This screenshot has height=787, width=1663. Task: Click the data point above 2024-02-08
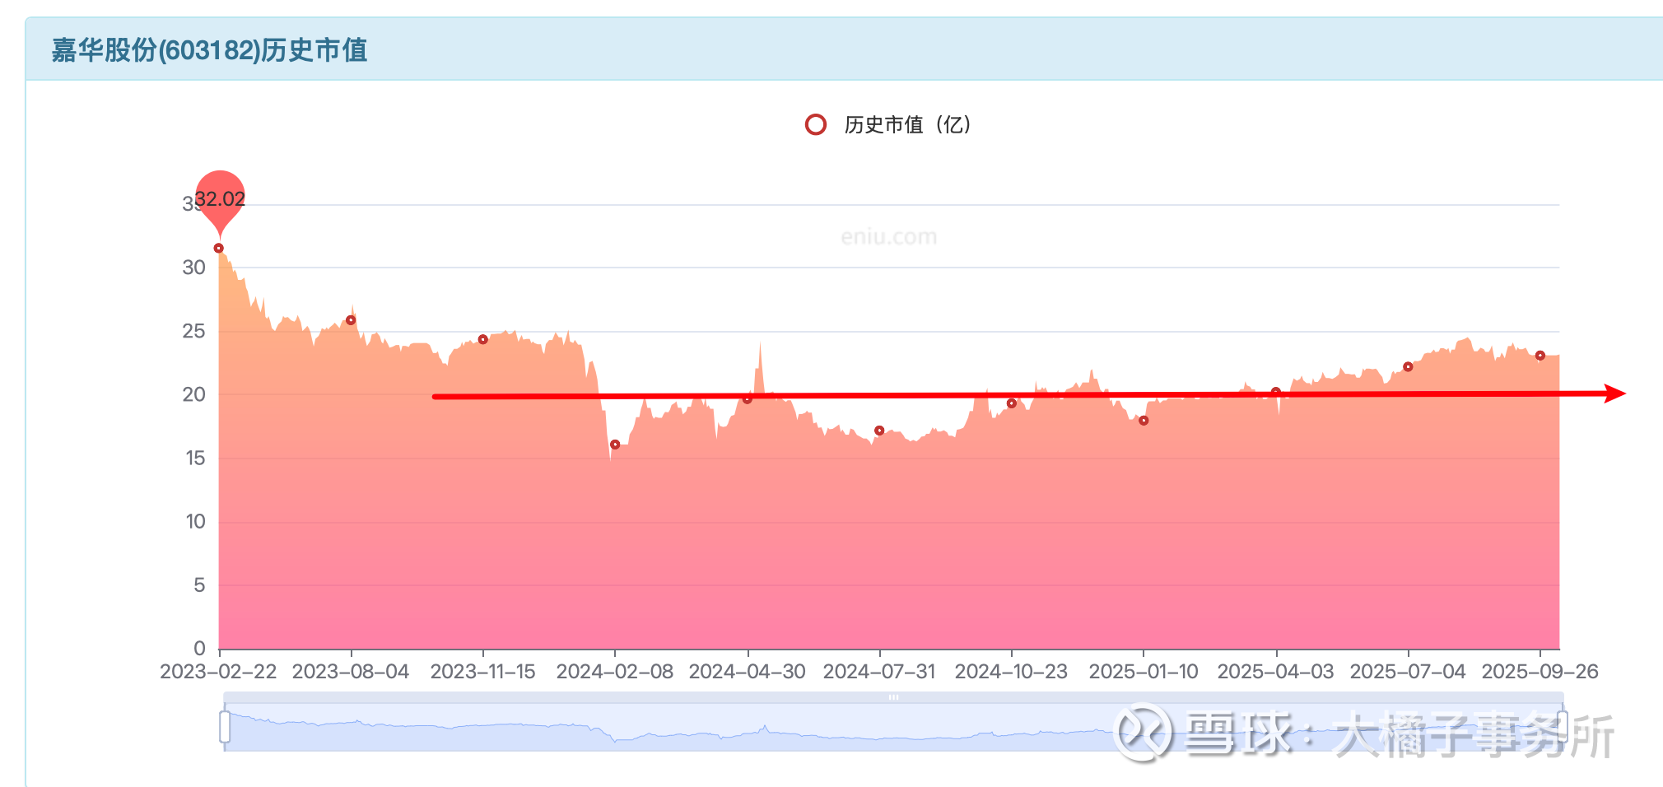click(x=615, y=445)
